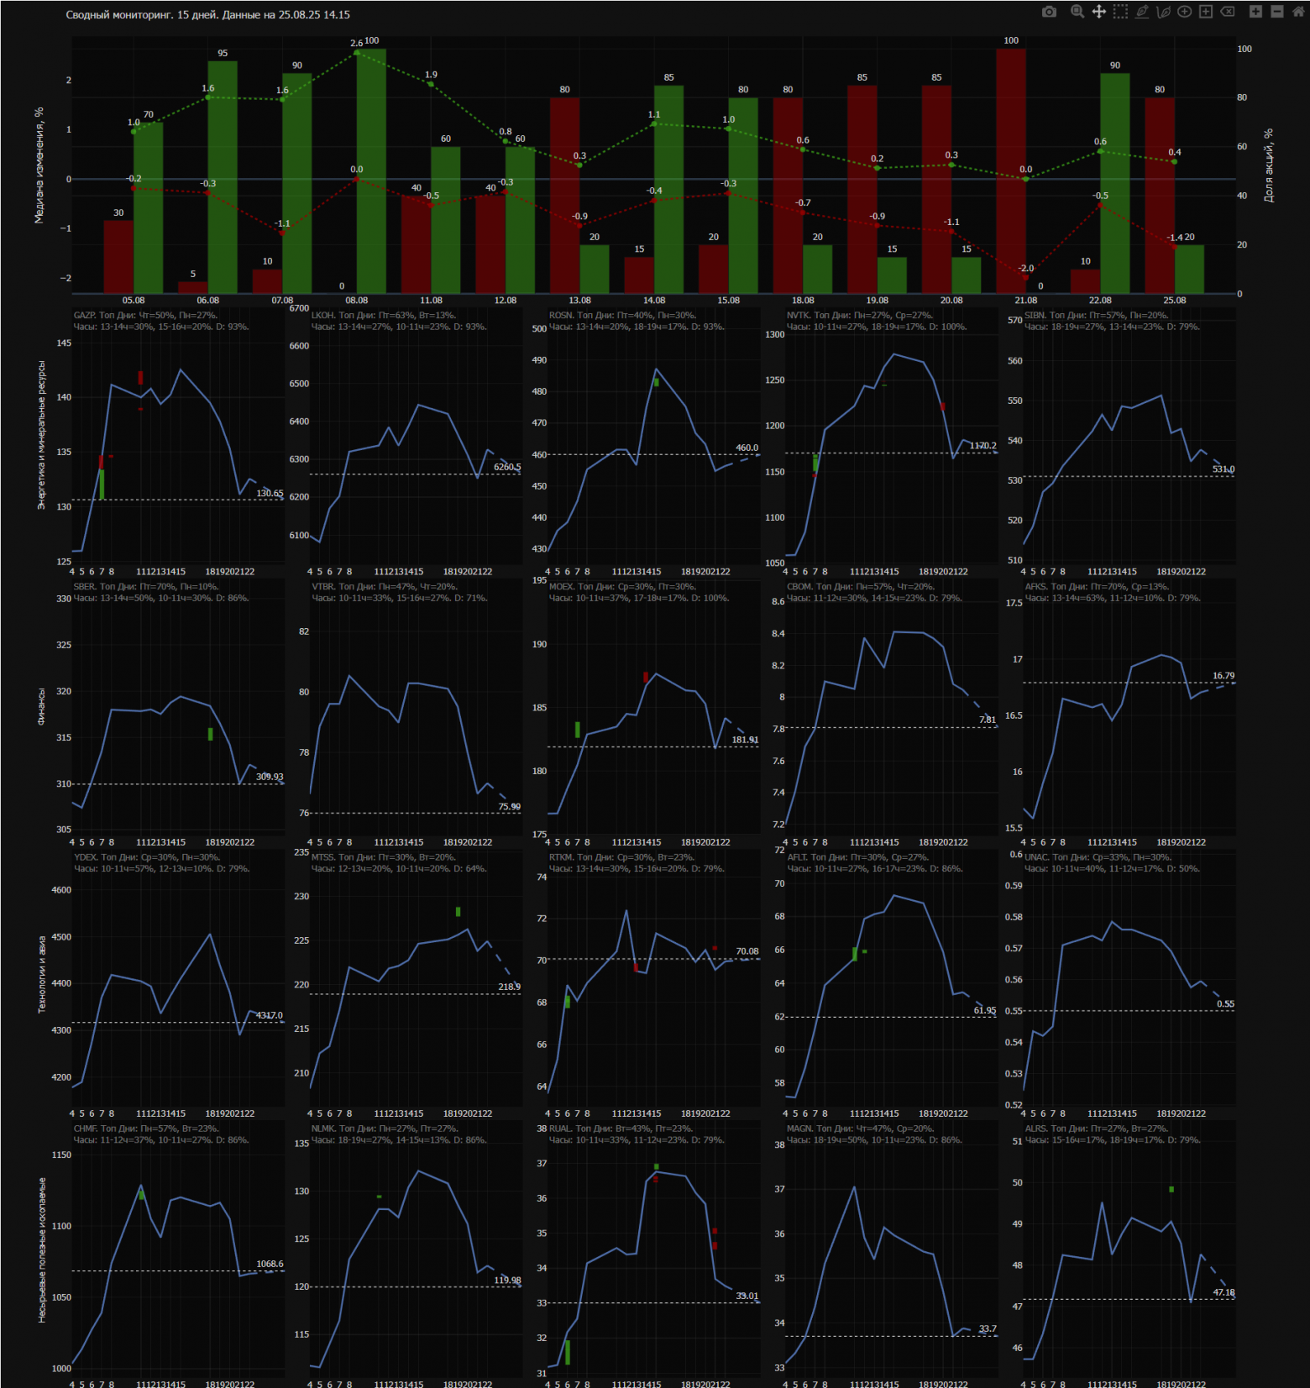The height and width of the screenshot is (1388, 1310).
Task: Pick the Draw open freeform tool
Action: (x=1163, y=12)
